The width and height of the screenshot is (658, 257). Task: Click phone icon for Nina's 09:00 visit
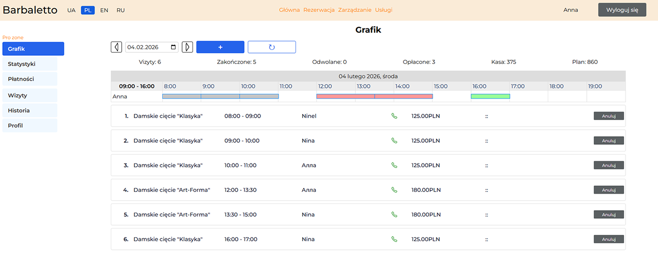(394, 141)
